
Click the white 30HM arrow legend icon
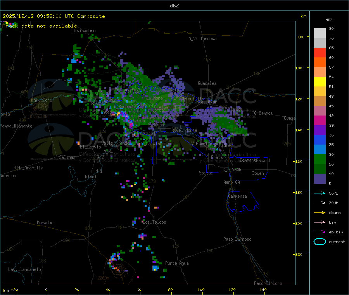click(320, 203)
